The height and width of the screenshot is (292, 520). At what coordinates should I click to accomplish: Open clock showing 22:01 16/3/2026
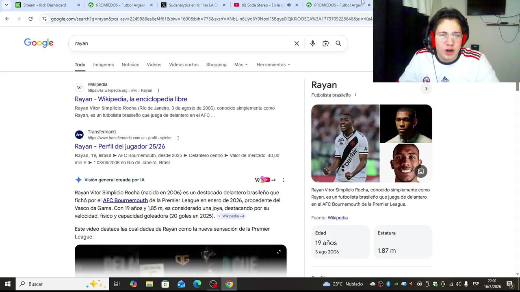point(492,284)
